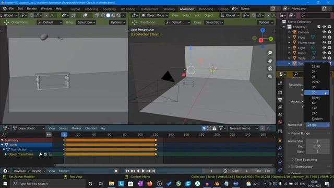Screen dimensions: 334x188
Task: Toggle Room visibility eye icon
Action: tap(324, 53)
